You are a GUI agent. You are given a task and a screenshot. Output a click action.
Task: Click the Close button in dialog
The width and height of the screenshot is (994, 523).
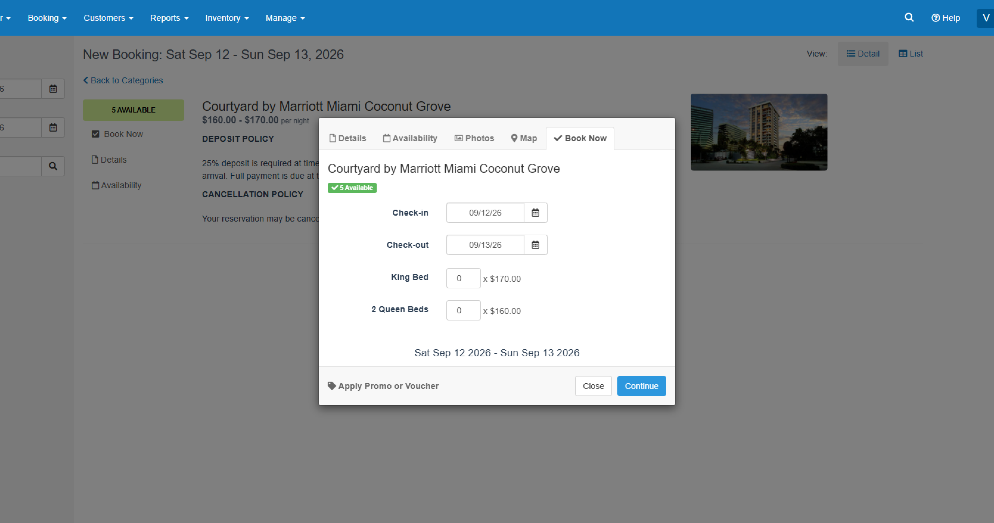tap(593, 386)
